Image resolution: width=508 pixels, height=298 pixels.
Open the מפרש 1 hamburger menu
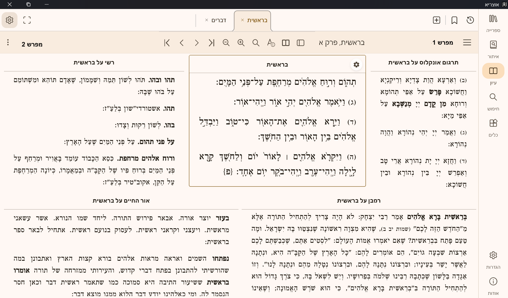point(467,43)
